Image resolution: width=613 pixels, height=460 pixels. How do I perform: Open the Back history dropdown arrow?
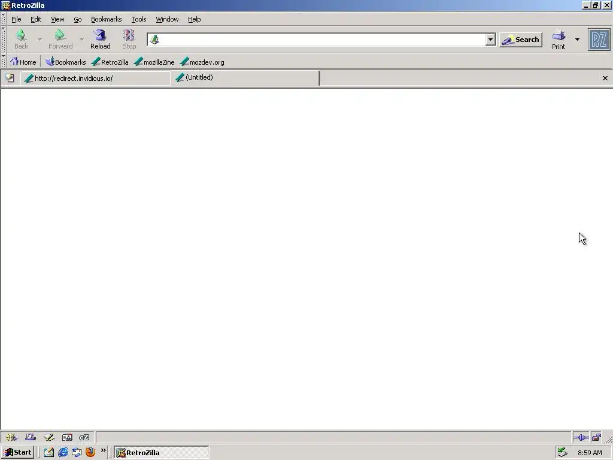tap(40, 39)
